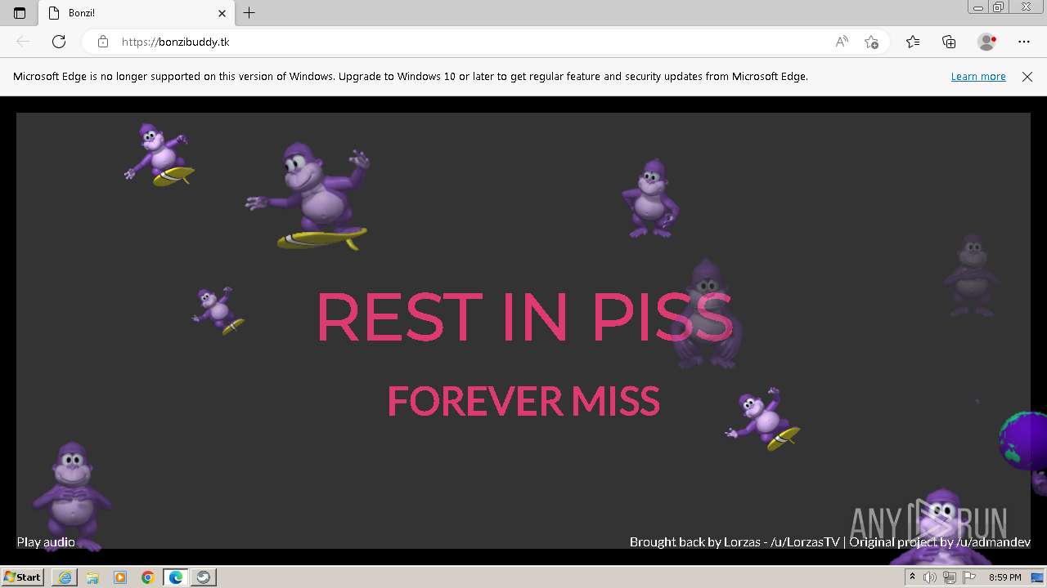Open the volume speaker tray icon
The image size is (1047, 588).
tap(930, 577)
